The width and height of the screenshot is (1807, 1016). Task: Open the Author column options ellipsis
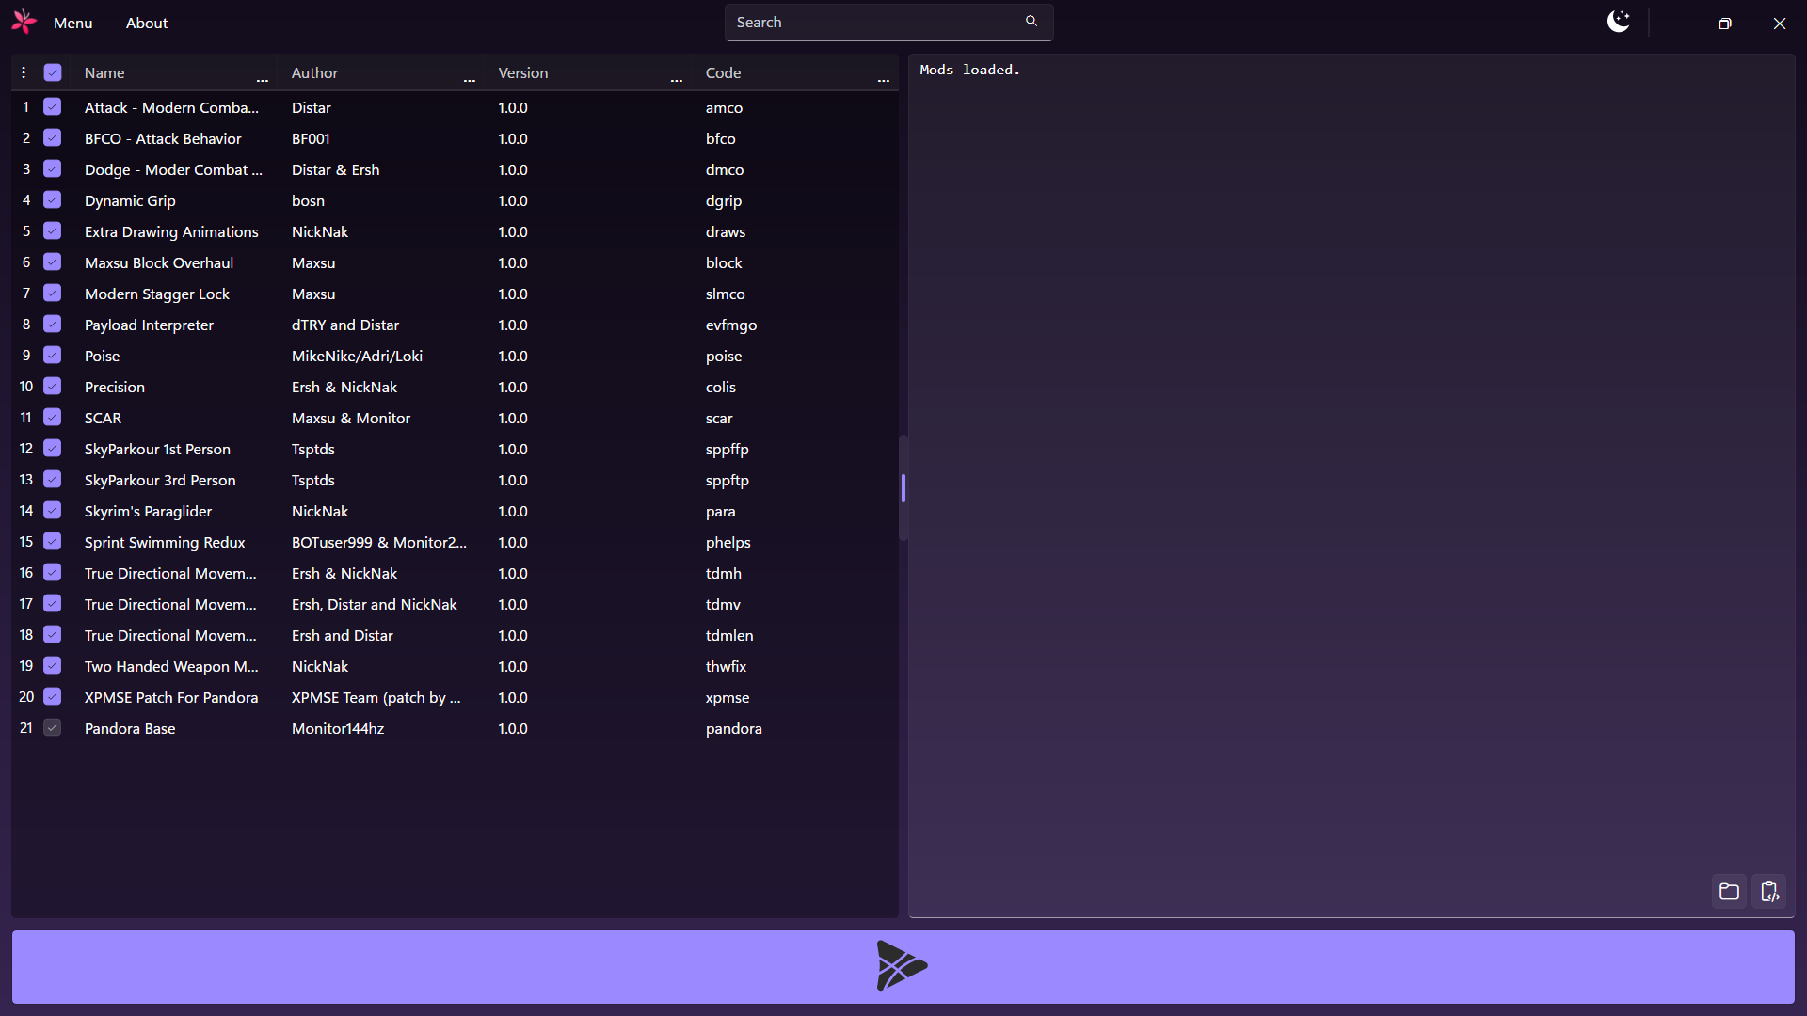[x=470, y=81]
